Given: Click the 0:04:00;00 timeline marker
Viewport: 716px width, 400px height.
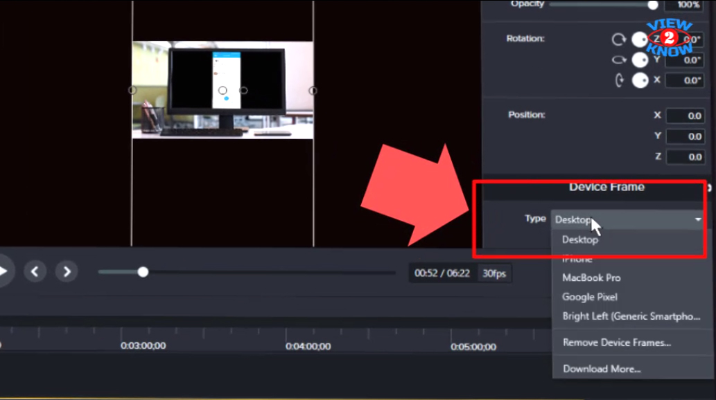Looking at the screenshot, I should (x=308, y=347).
